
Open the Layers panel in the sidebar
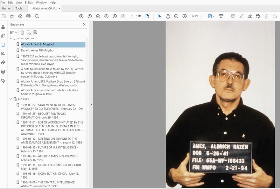[x=3, y=72]
